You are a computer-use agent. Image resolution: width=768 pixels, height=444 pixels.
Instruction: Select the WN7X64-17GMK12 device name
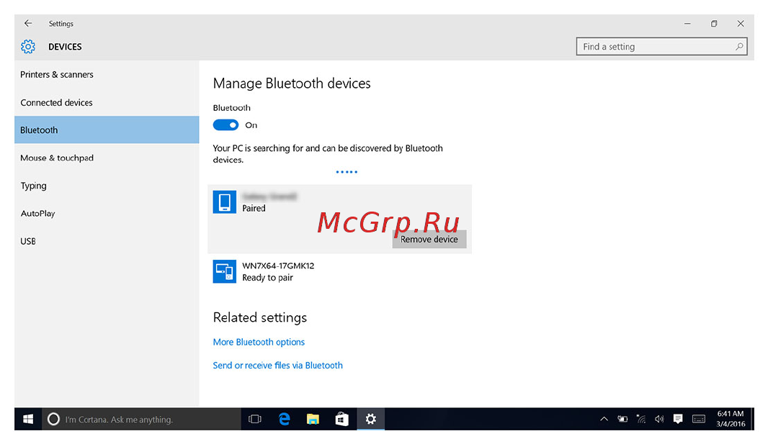[278, 266]
